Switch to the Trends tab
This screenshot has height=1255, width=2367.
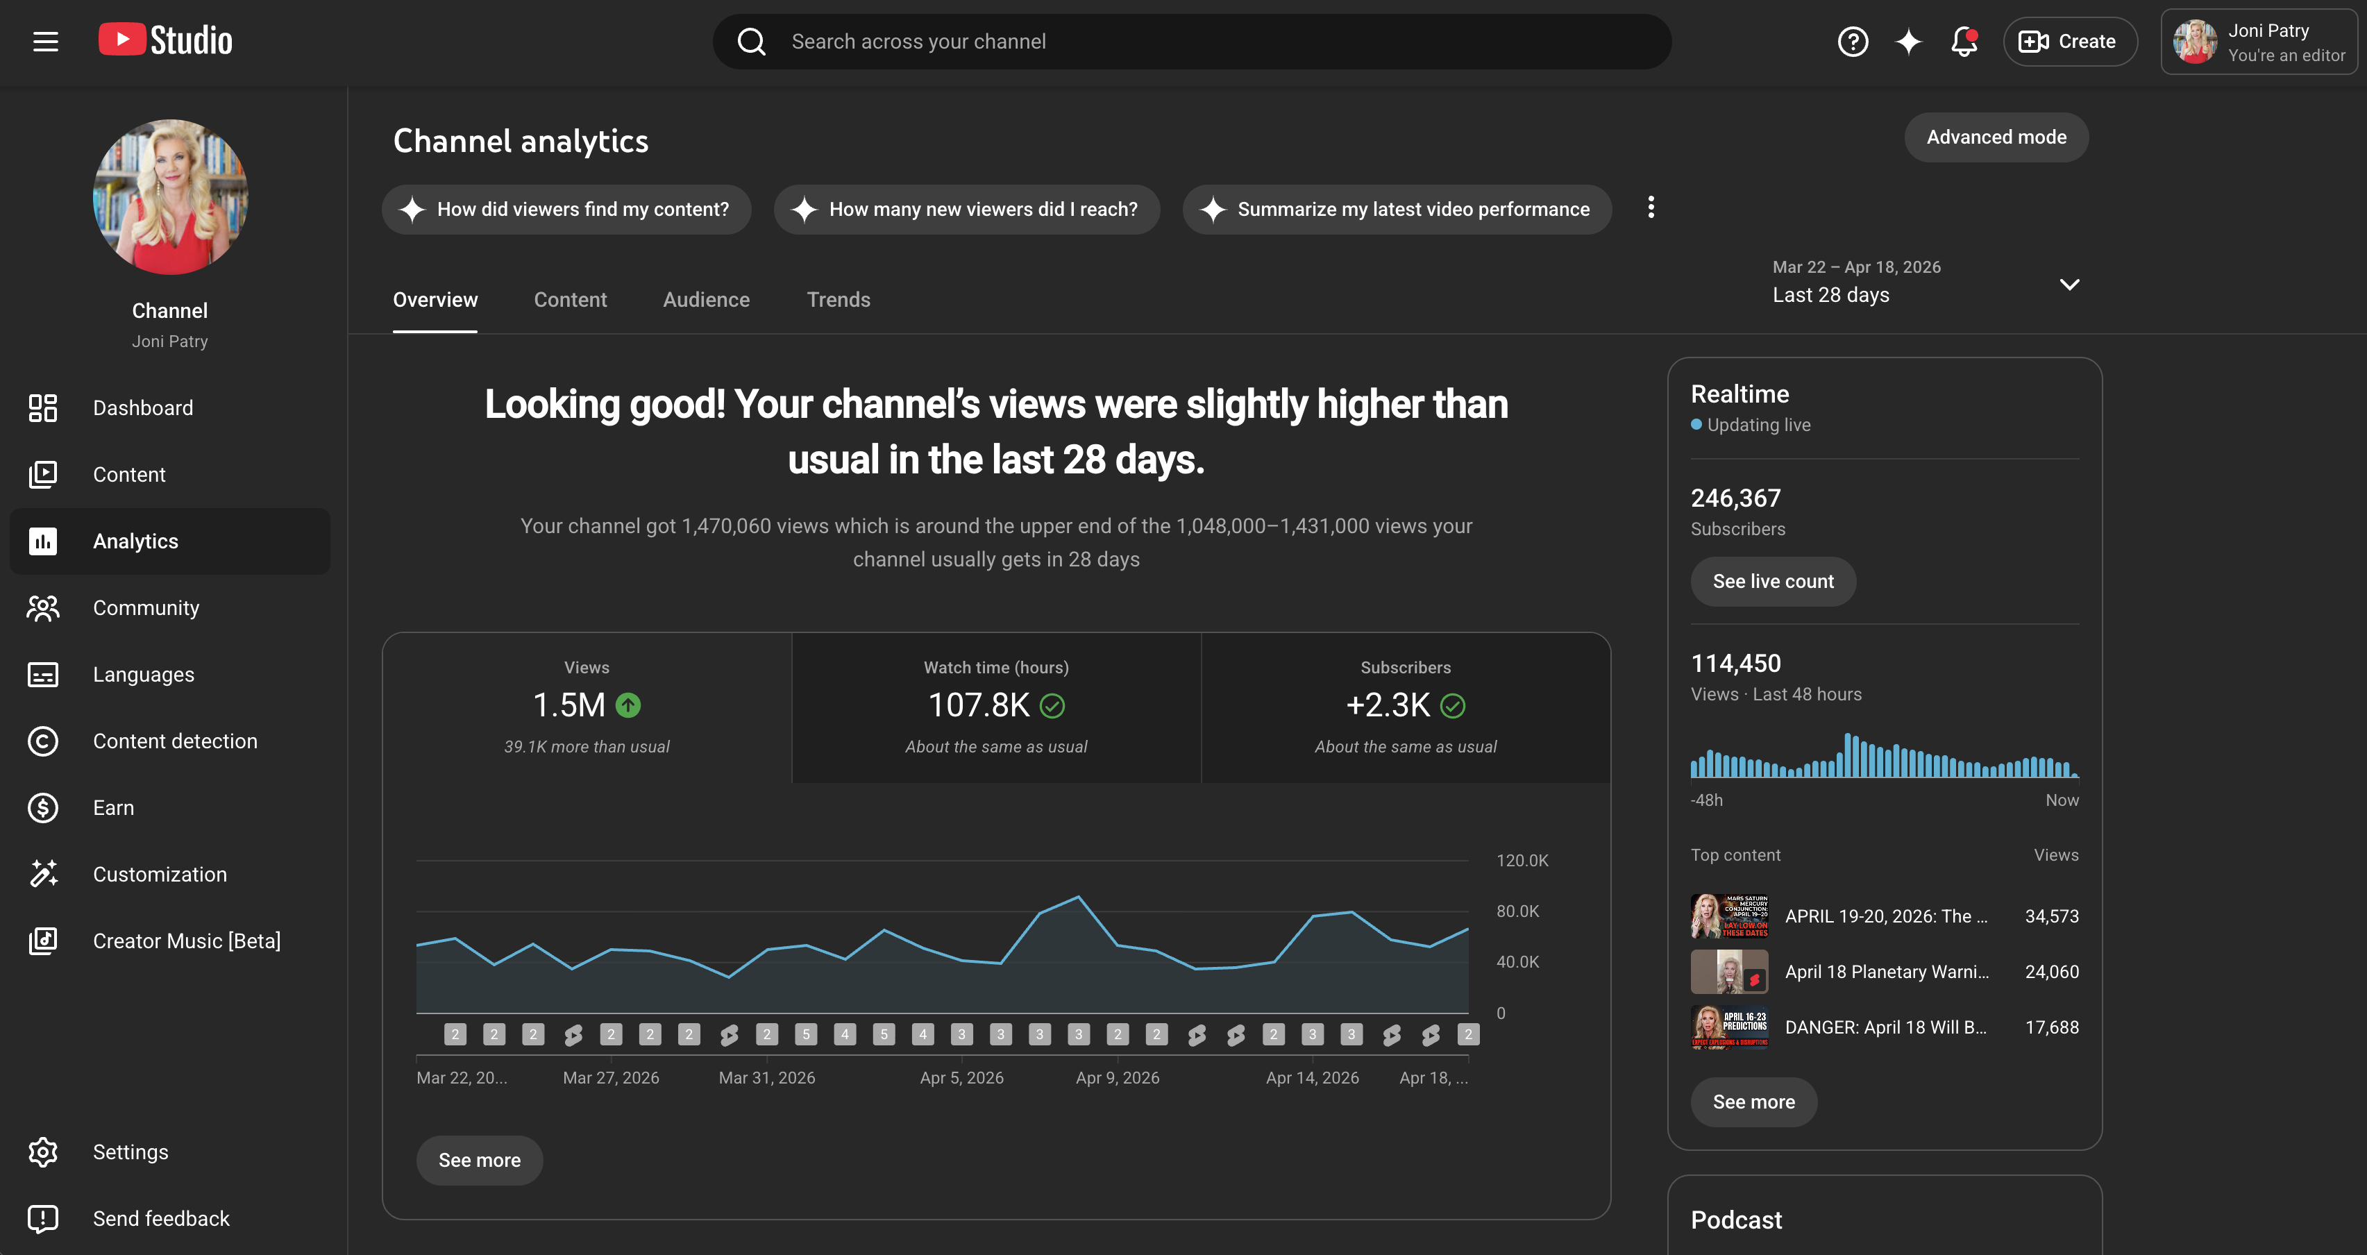point(838,299)
